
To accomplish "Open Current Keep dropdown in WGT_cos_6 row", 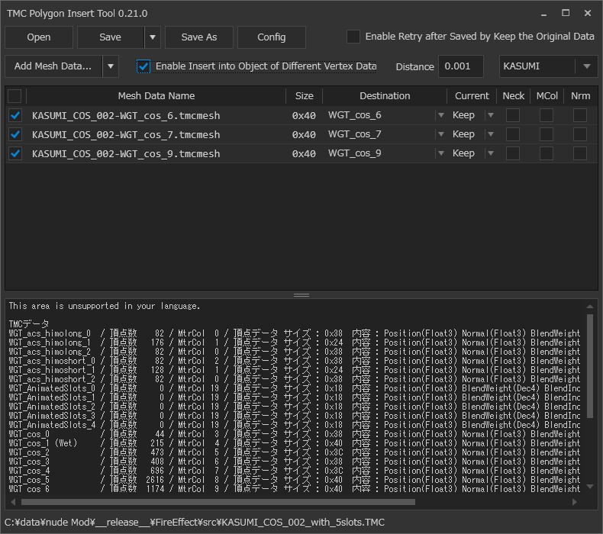I will pos(491,115).
